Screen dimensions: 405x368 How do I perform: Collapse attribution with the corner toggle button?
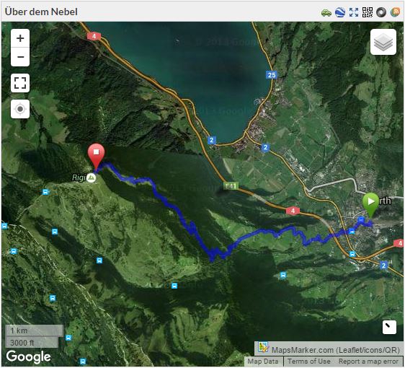pos(389,328)
